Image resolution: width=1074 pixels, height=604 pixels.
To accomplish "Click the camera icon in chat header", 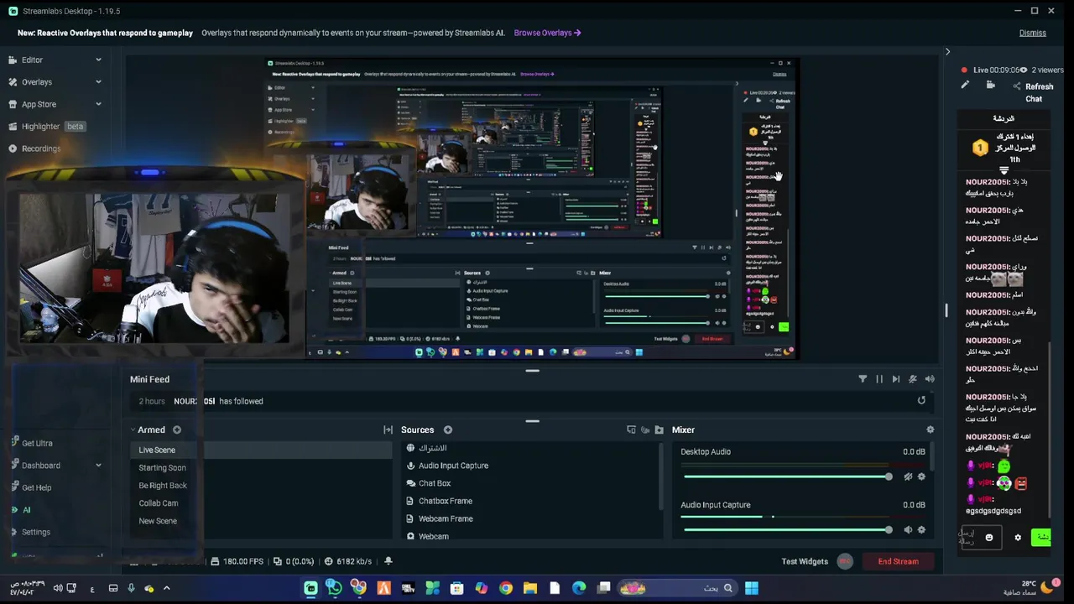I will click(991, 85).
